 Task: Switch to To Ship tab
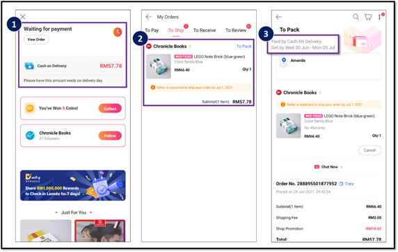176,30
